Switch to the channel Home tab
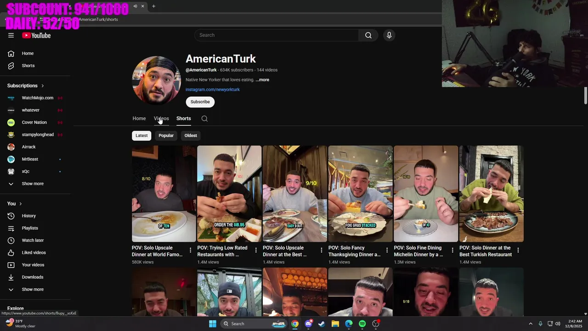Viewport: 588px width, 331px height. pyautogui.click(x=139, y=119)
